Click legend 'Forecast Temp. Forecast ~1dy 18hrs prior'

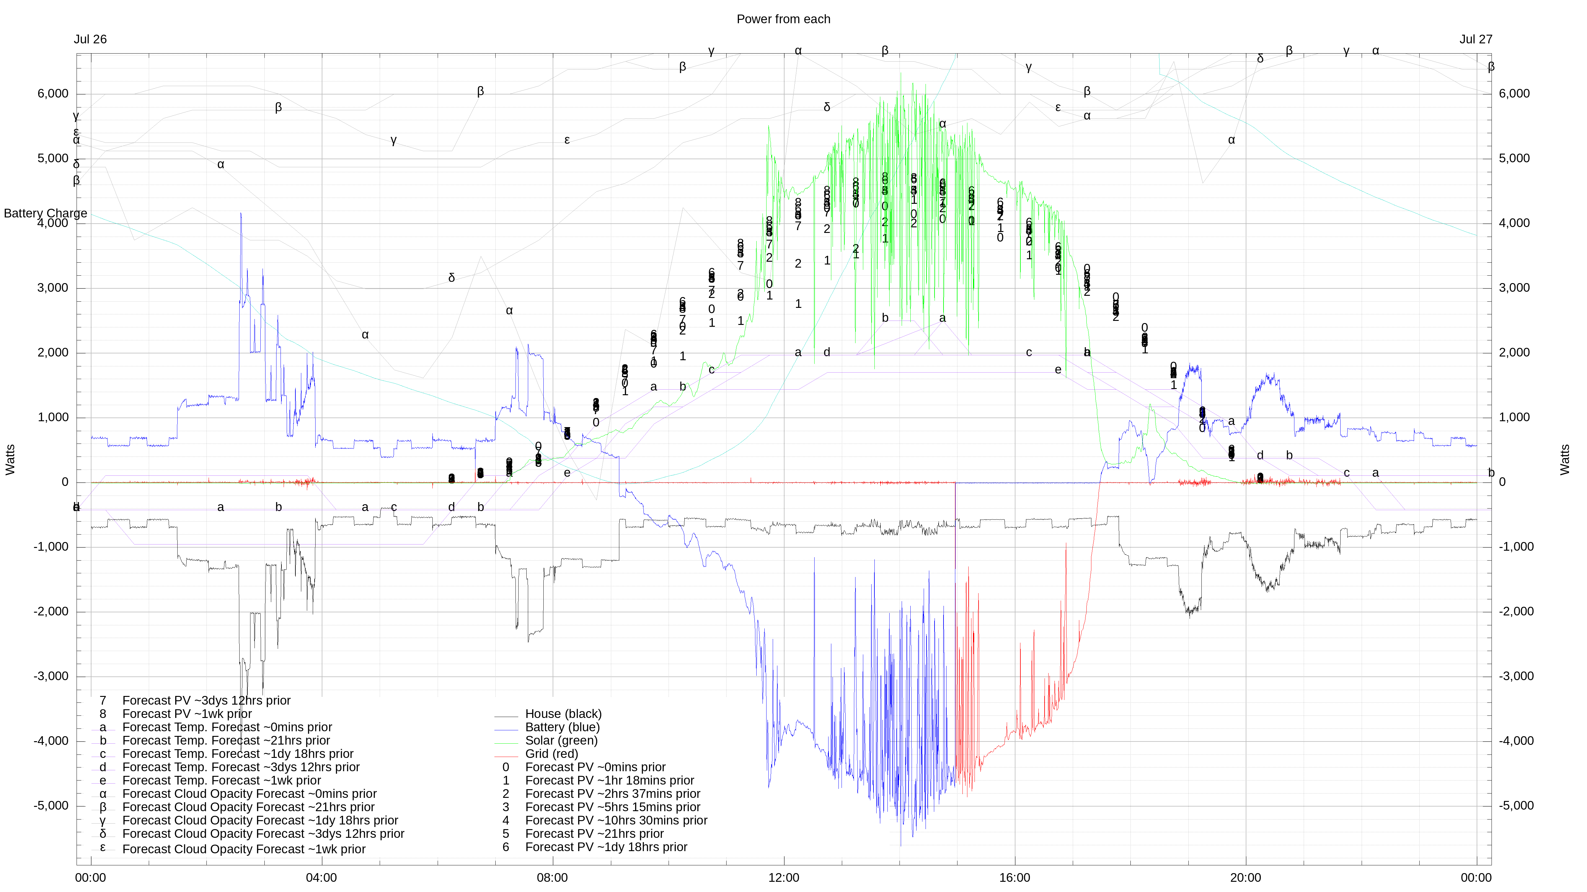point(238,754)
